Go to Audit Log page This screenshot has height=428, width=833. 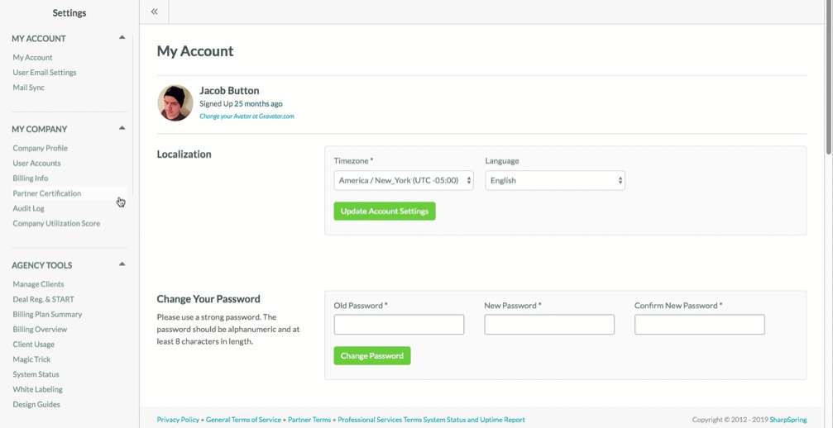[29, 208]
